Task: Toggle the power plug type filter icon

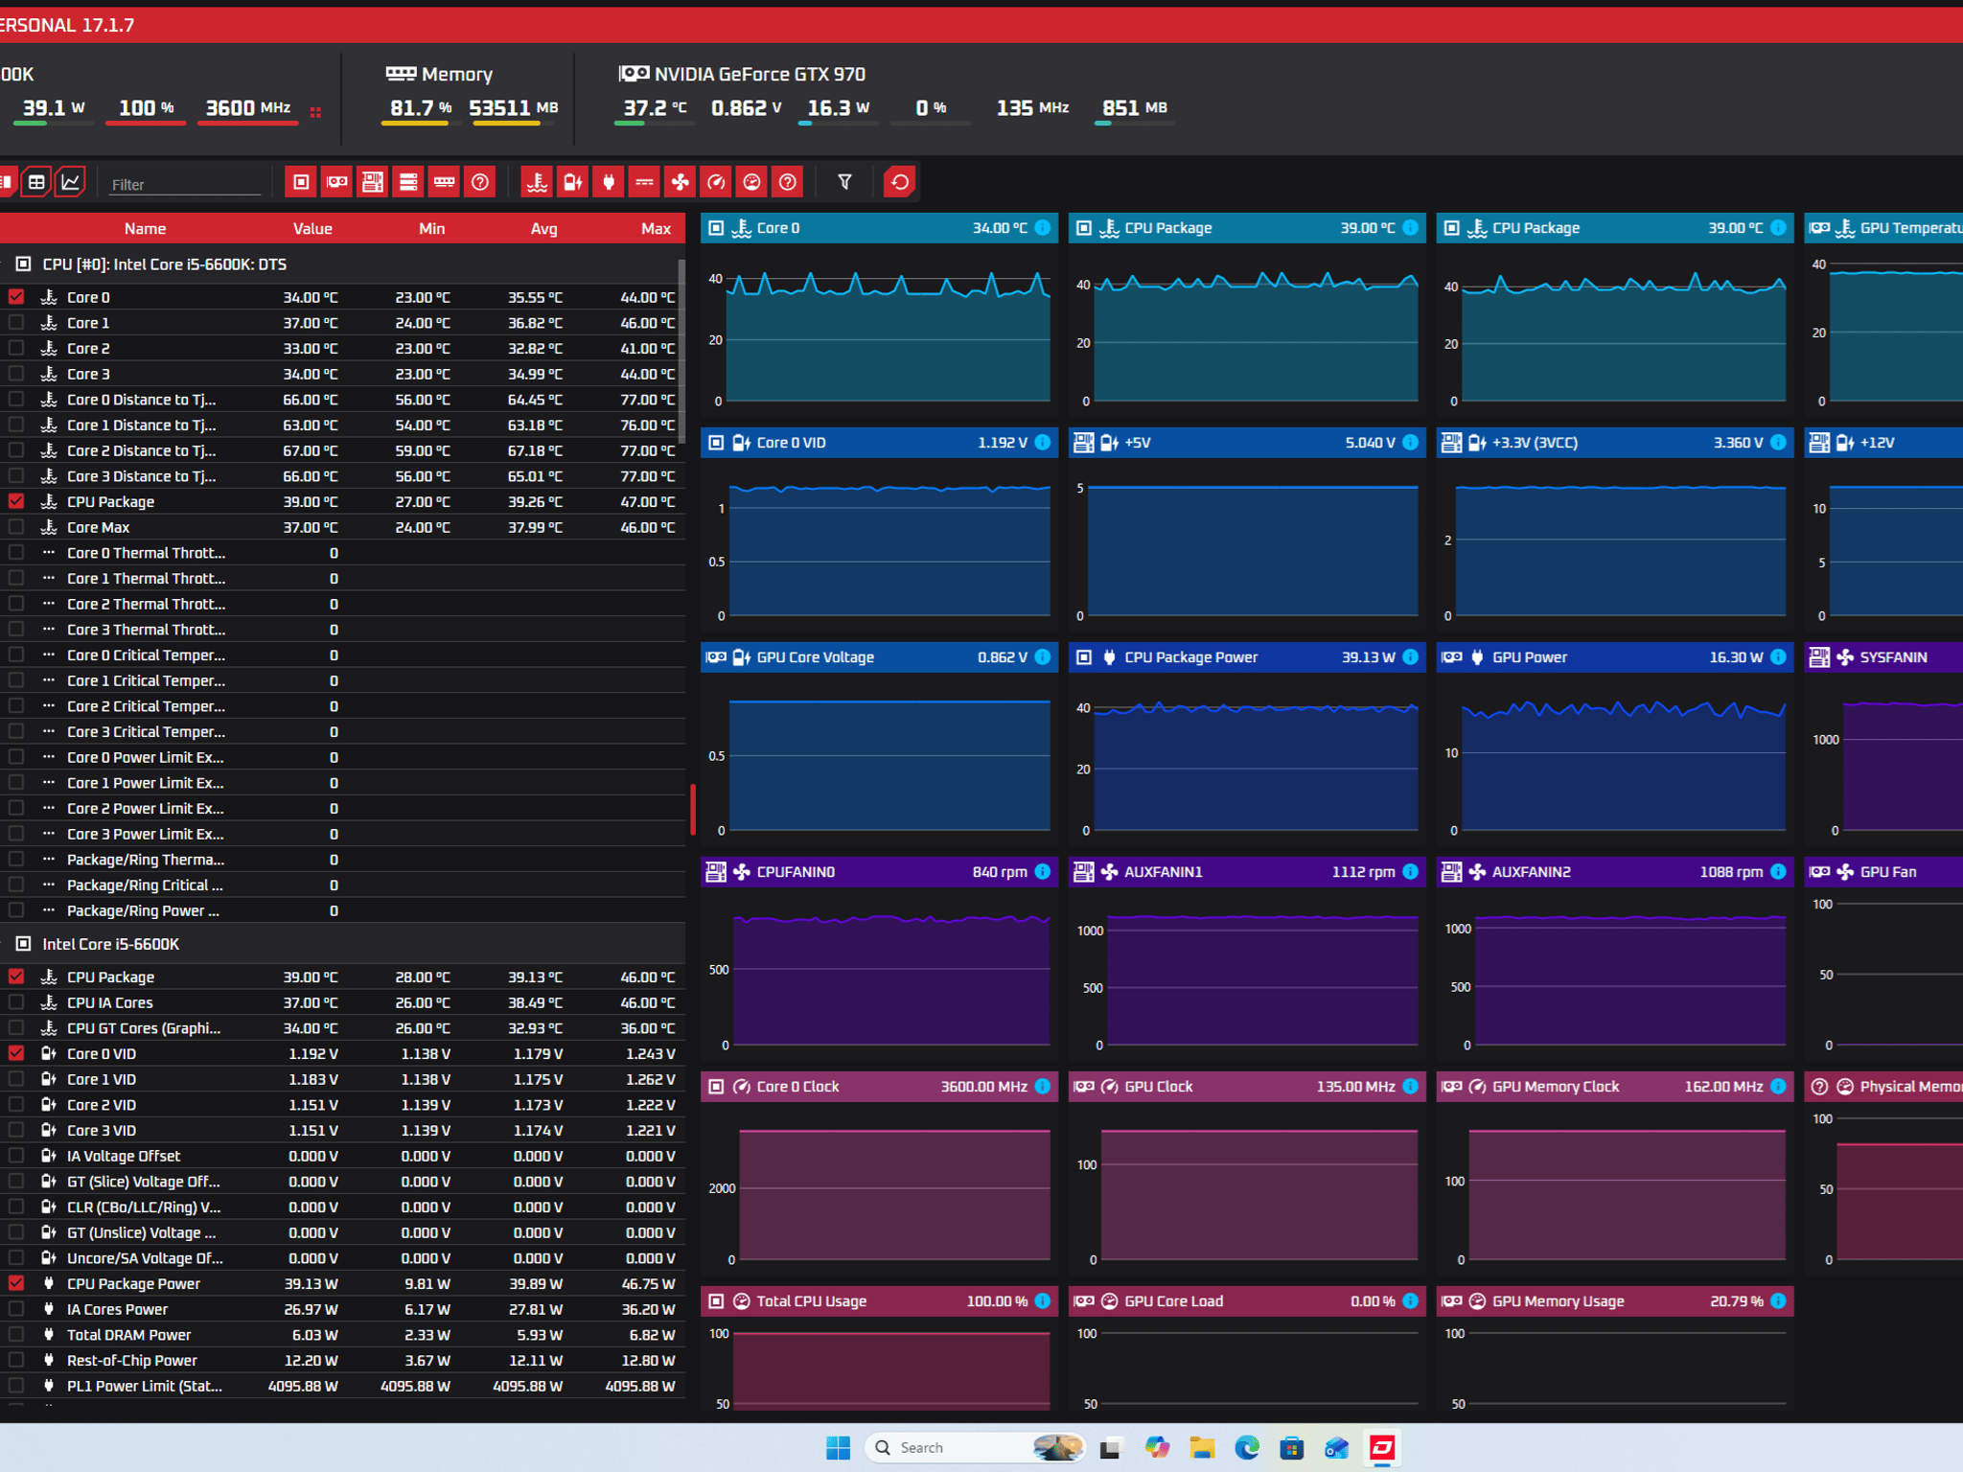Action: [609, 182]
